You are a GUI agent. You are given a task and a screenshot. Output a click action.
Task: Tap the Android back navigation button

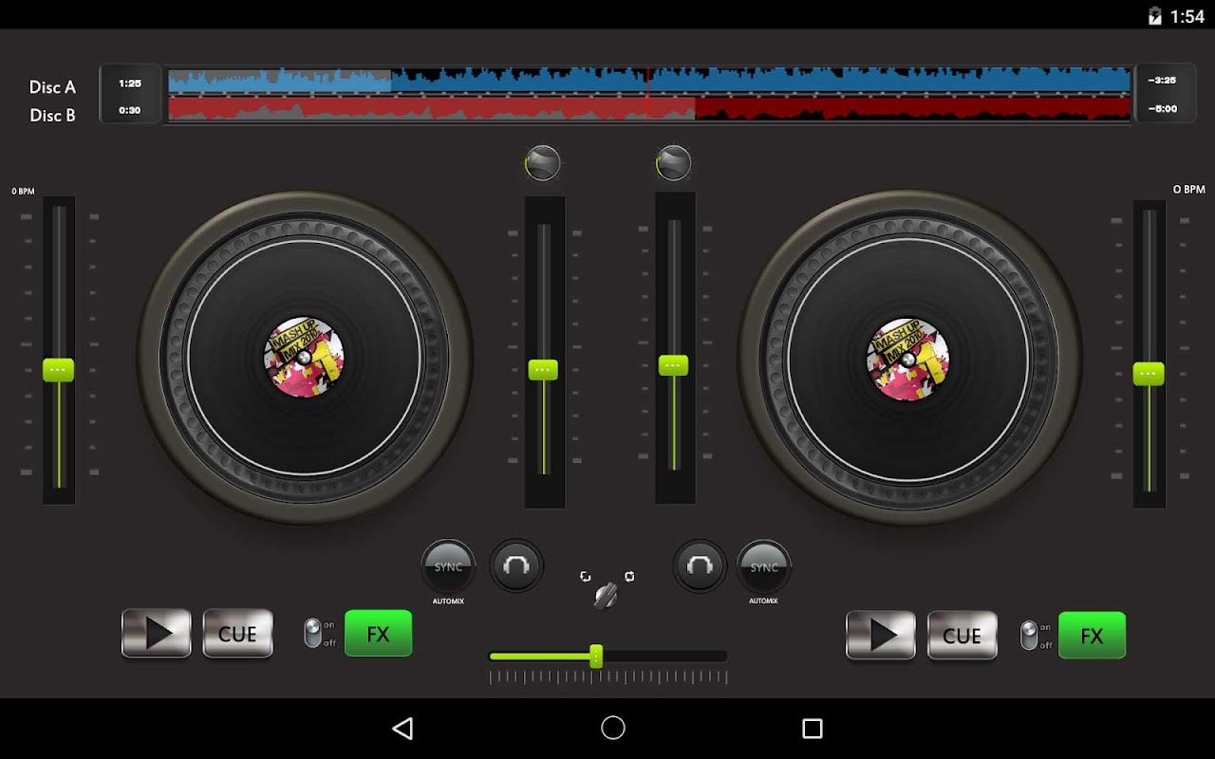(x=402, y=729)
